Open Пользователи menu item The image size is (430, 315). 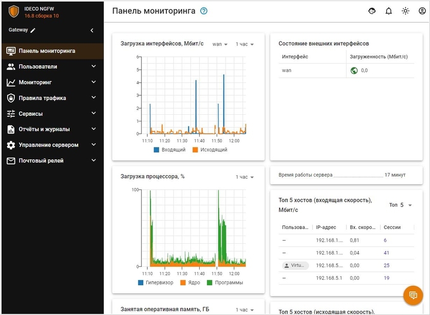[53, 67]
